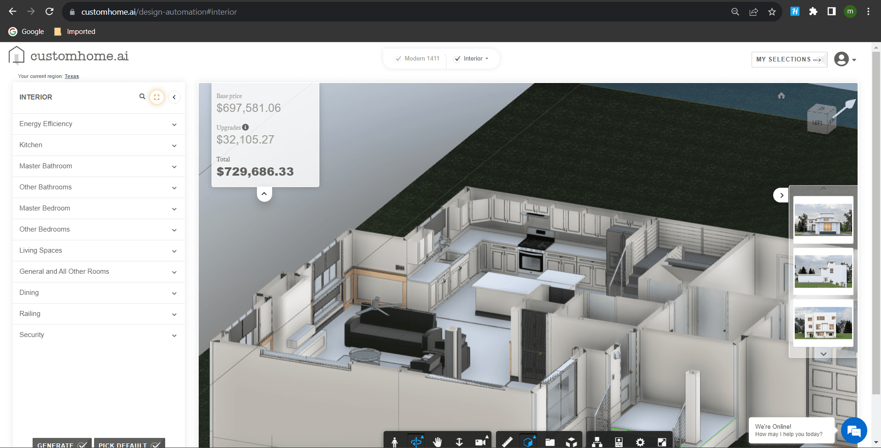Select the measure ruler tool
Viewport: 881px width, 448px height.
click(x=507, y=442)
